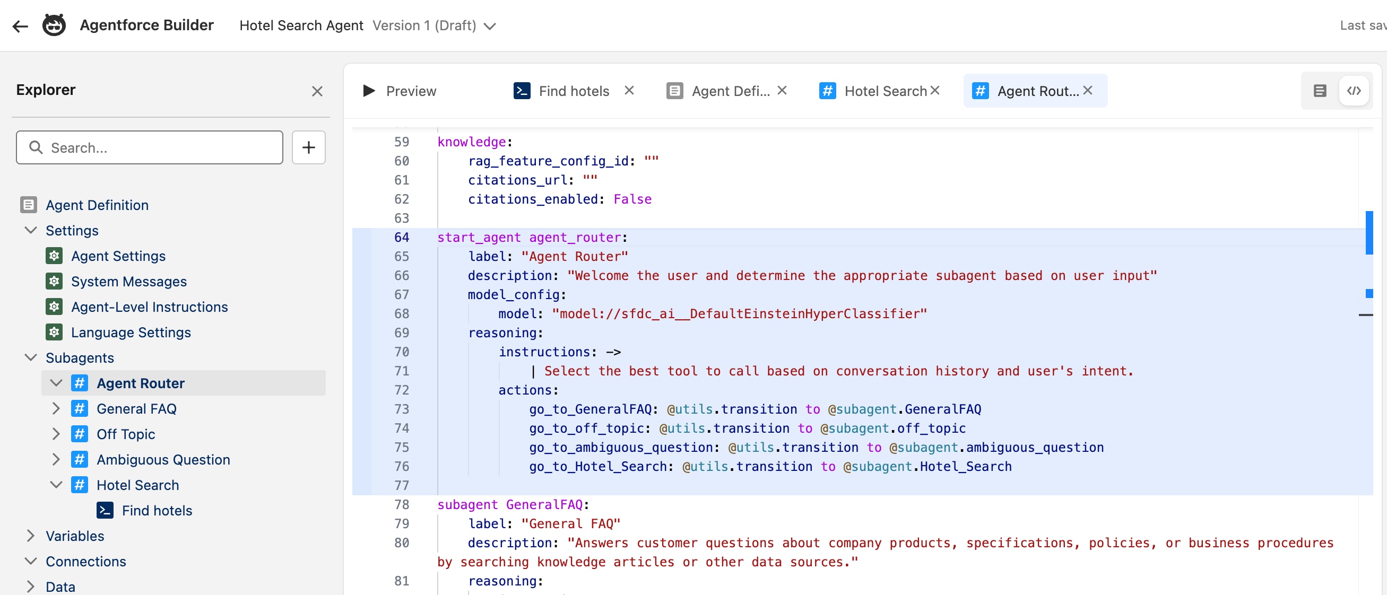The height and width of the screenshot is (595, 1387).
Task: Open Find hotels action in tree
Action: [157, 510]
